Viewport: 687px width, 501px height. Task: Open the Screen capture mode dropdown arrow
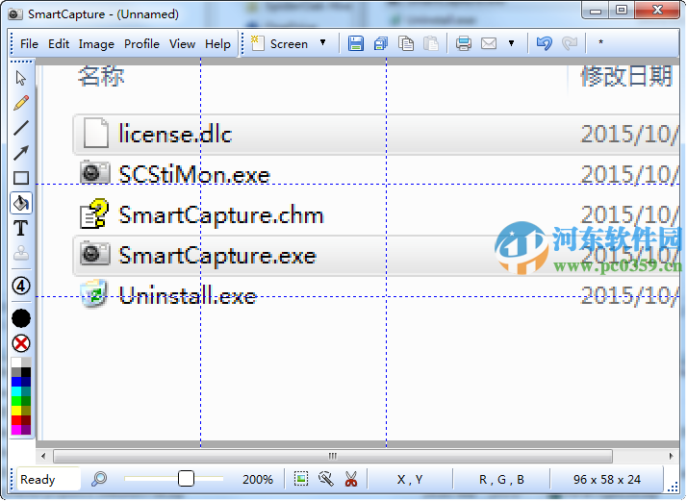pyautogui.click(x=323, y=43)
